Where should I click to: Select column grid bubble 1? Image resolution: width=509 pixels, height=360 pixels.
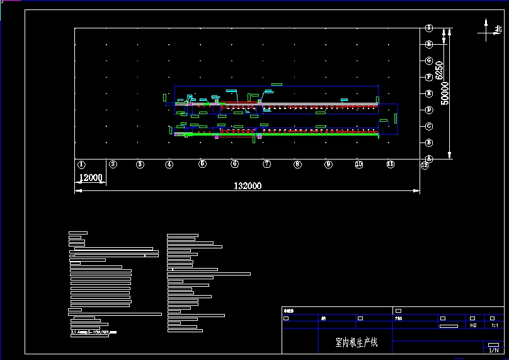coord(81,165)
